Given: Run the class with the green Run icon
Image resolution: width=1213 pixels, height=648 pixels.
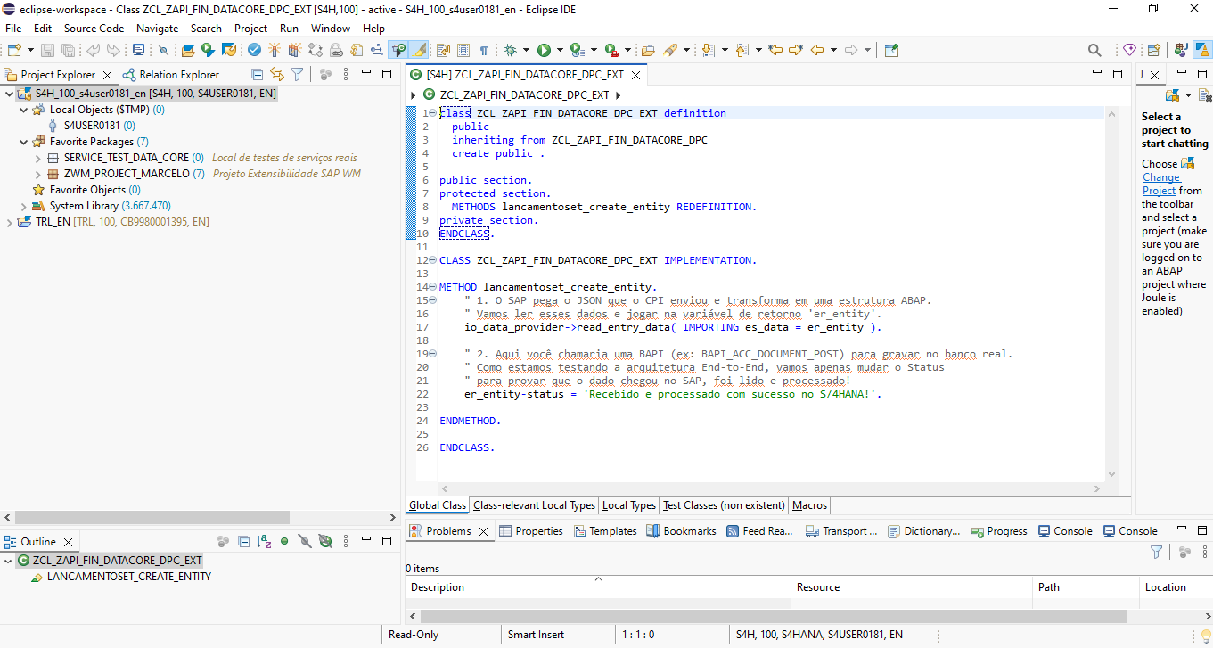Looking at the screenshot, I should click(x=544, y=50).
